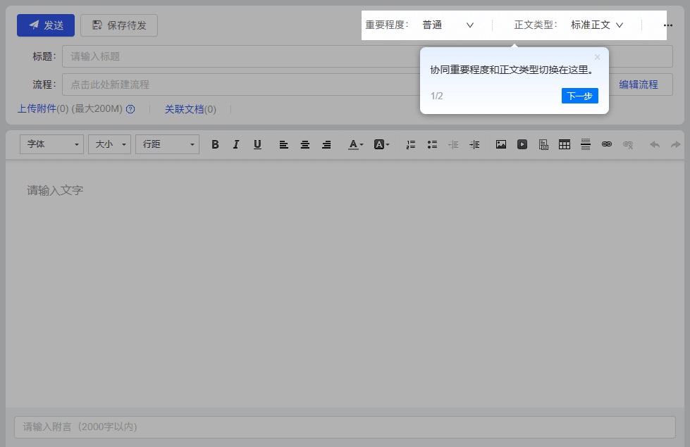Align text to the right
Viewport: 690px width, 447px height.
(x=326, y=144)
